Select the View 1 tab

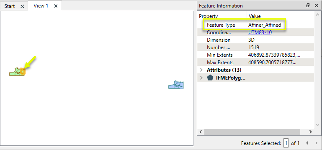tap(41, 6)
